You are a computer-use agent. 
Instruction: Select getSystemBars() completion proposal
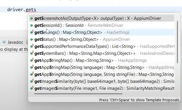pos(102,53)
